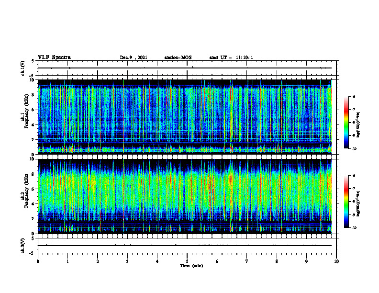Click time axis tick label "2"
This screenshot has height=293, width=379.
pos(98,261)
